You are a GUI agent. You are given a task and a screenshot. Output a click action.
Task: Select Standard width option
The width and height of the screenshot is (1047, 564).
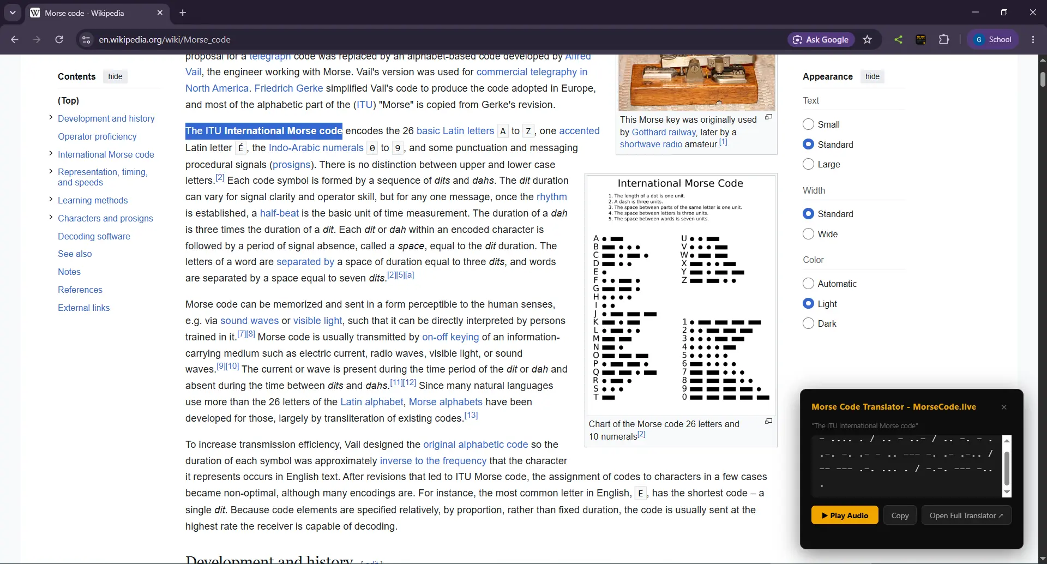808,214
